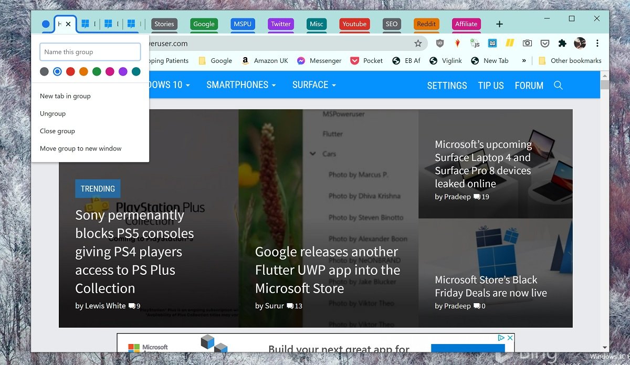Viewport: 630px width, 365px height.
Task: Click the Name this group field
Action: pyautogui.click(x=90, y=52)
